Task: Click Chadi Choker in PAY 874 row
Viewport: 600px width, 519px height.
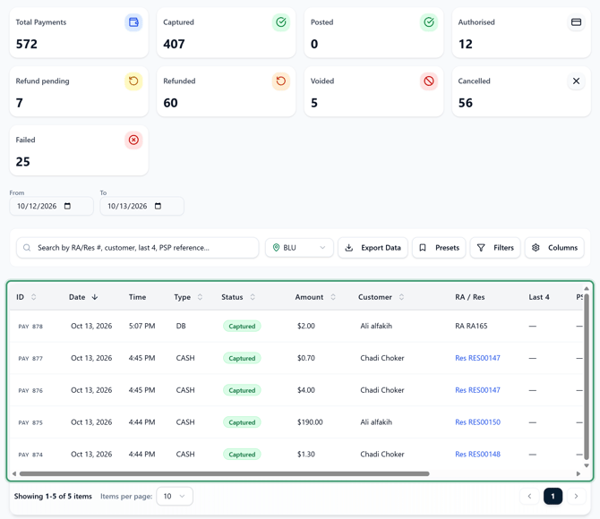Action: [382, 455]
